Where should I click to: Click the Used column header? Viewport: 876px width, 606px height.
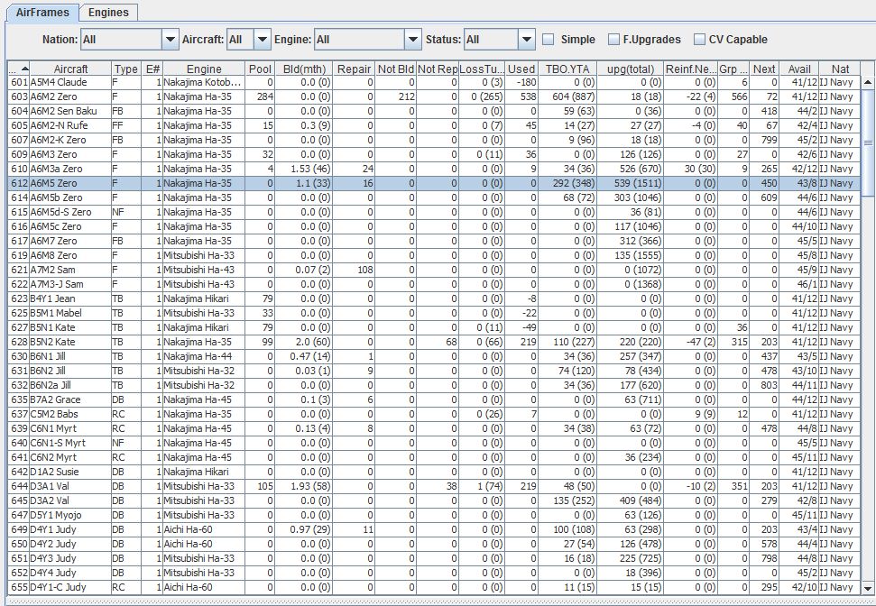tap(521, 69)
